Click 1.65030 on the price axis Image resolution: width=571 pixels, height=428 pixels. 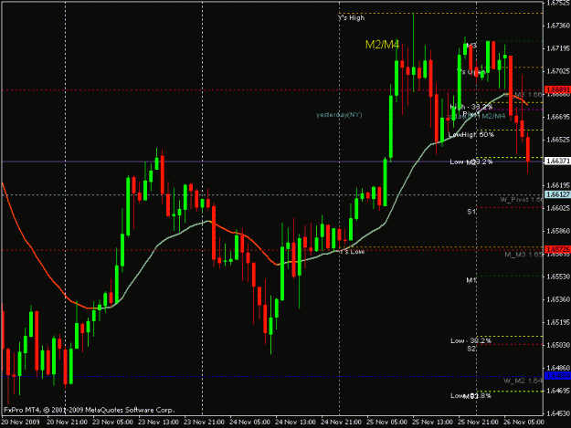(x=558, y=345)
